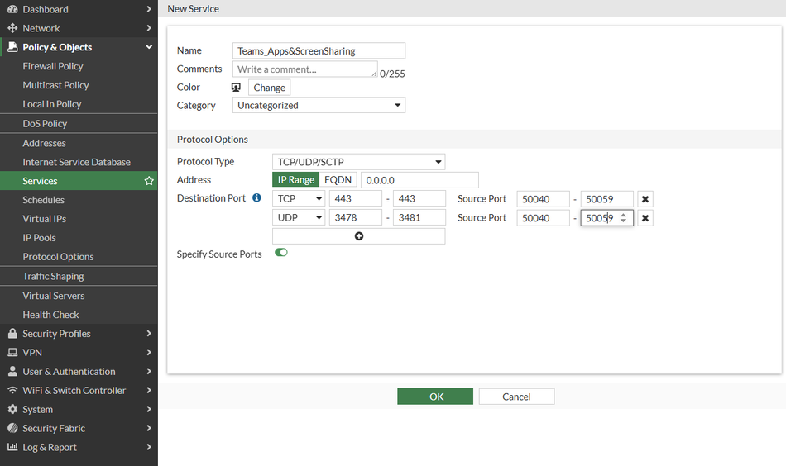Add a new destination port row
This screenshot has height=466, width=786.
click(x=359, y=236)
